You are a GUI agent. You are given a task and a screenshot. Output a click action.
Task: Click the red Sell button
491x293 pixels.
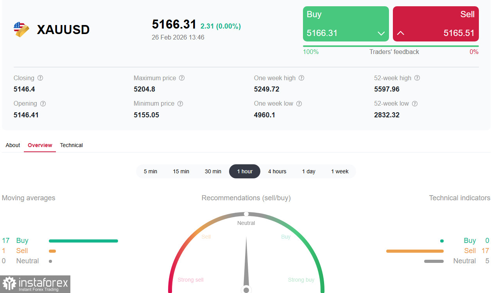pyautogui.click(x=436, y=24)
